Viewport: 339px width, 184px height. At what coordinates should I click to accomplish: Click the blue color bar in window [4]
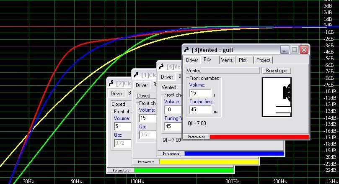(234, 153)
